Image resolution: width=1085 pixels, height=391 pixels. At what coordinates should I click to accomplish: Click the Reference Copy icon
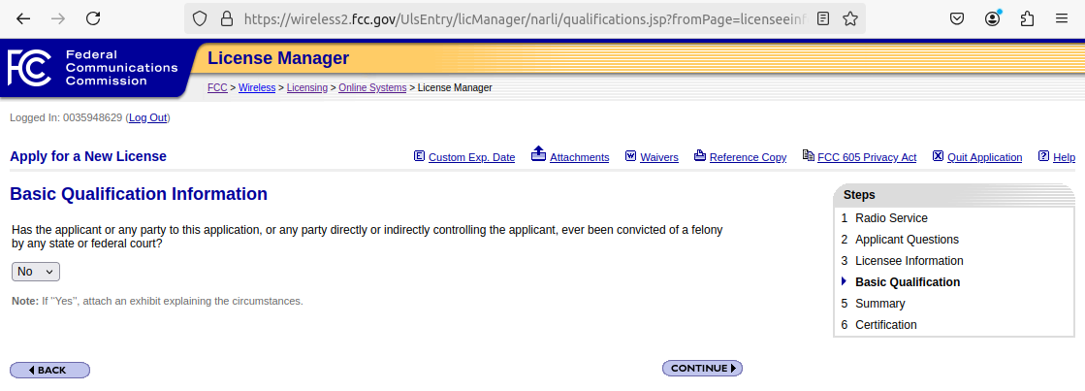[x=700, y=156]
